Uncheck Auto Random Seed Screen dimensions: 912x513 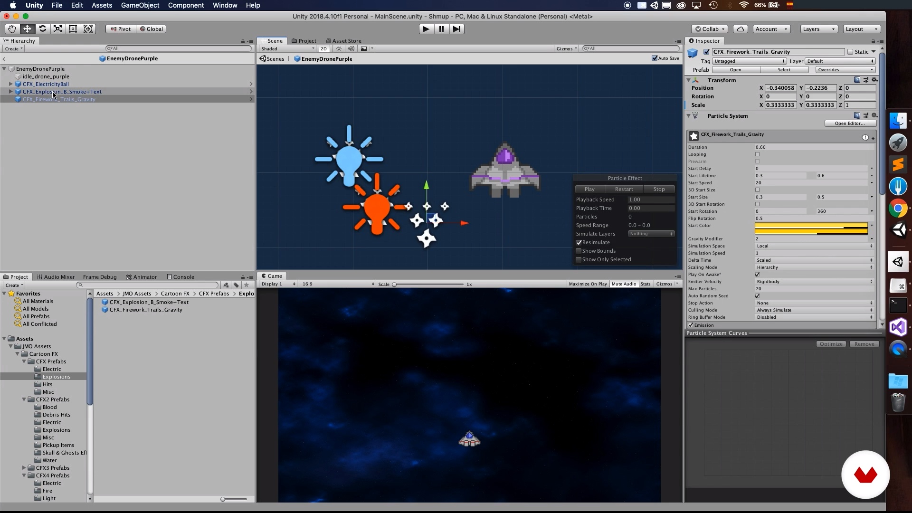(758, 296)
